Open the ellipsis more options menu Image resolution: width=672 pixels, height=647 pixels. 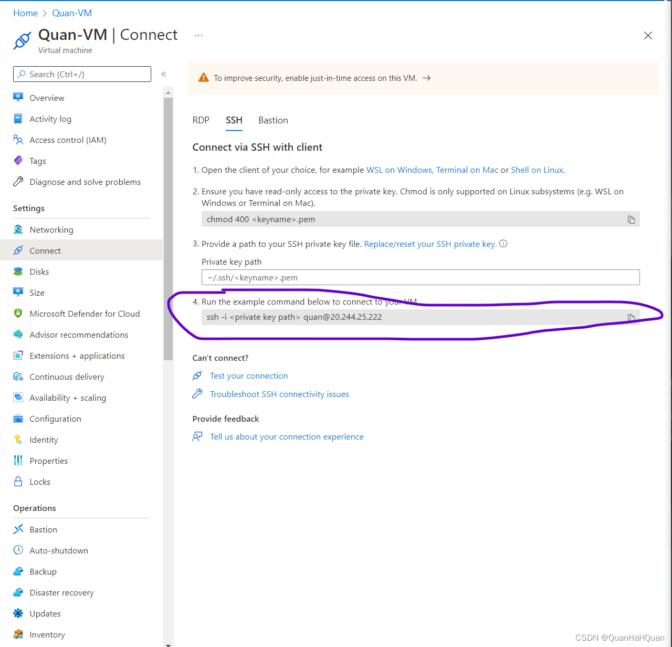[198, 35]
